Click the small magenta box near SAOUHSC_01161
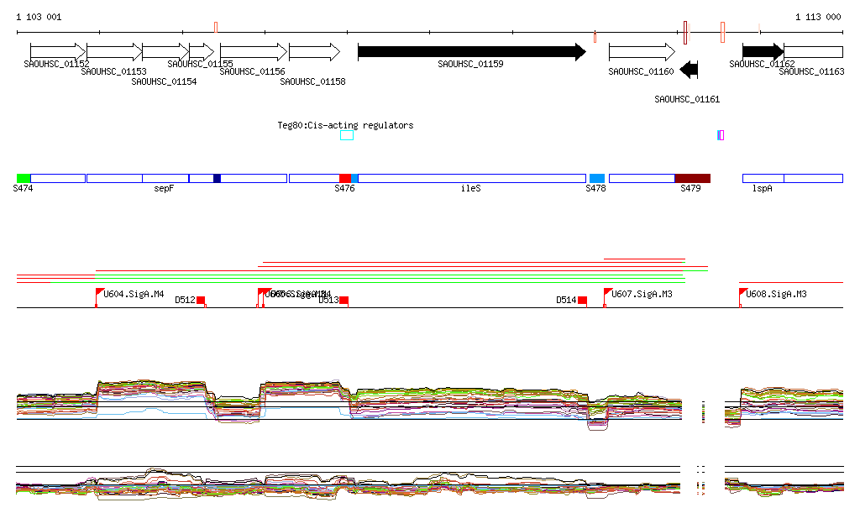This screenshot has height=513, width=860. [721, 135]
